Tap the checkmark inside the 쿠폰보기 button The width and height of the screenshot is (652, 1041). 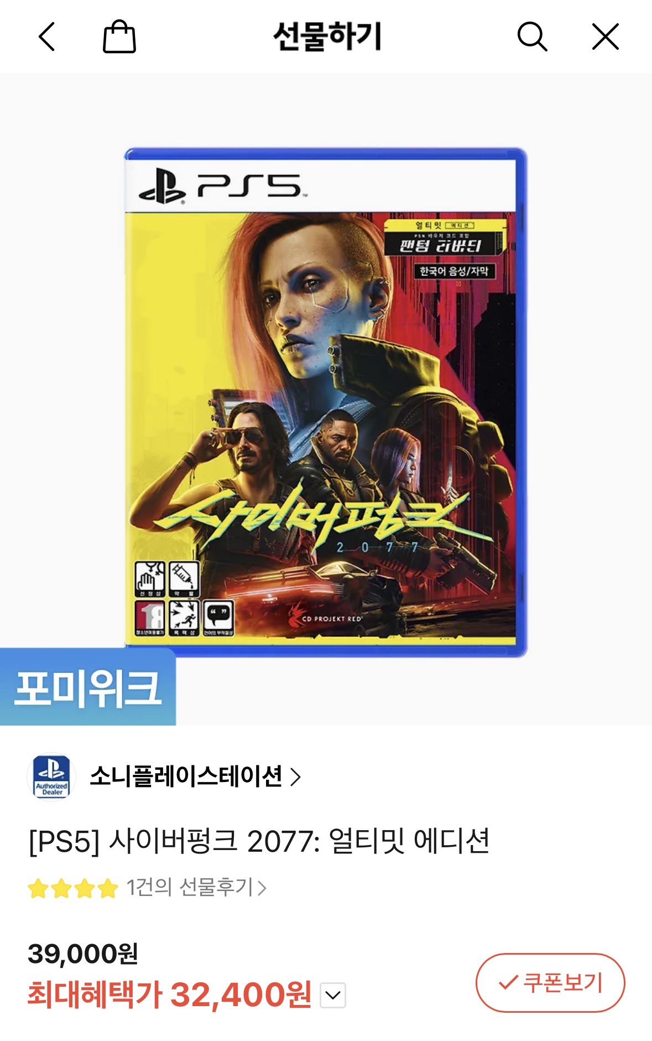coord(508,983)
